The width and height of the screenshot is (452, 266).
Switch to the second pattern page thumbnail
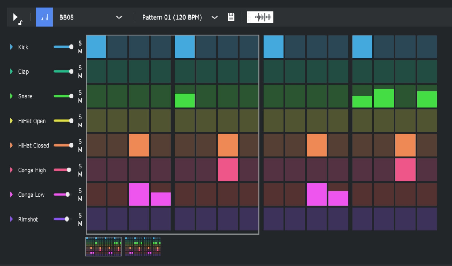(x=143, y=246)
